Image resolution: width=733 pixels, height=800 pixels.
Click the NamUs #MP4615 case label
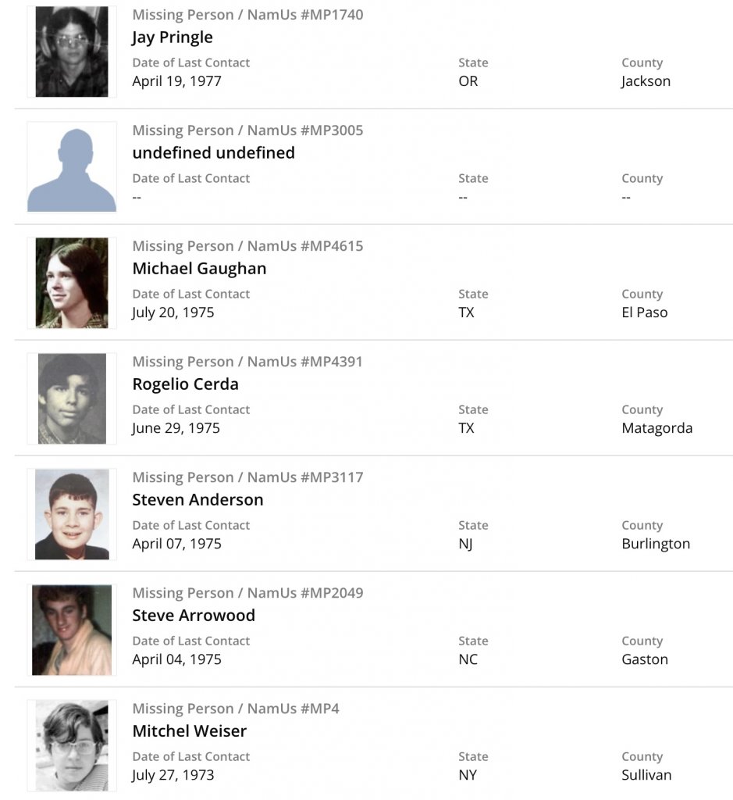point(247,246)
